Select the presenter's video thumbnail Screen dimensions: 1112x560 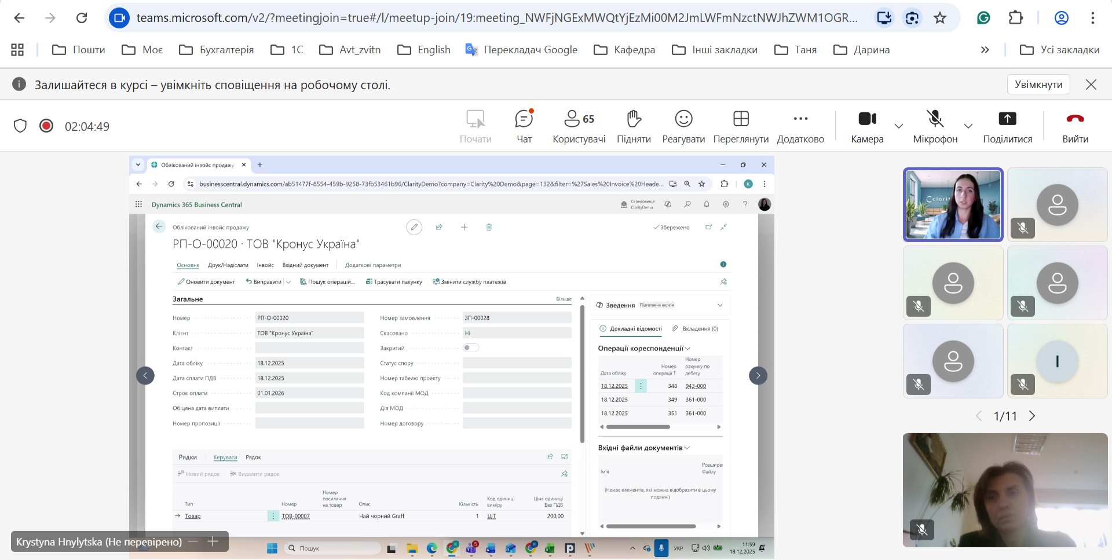point(953,204)
